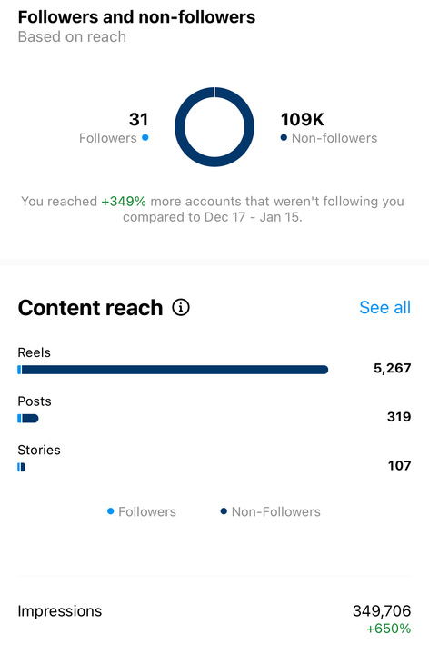Tap the dark blue Non-Followers legend dot under chart
The width and height of the screenshot is (429, 654).
[x=224, y=511]
